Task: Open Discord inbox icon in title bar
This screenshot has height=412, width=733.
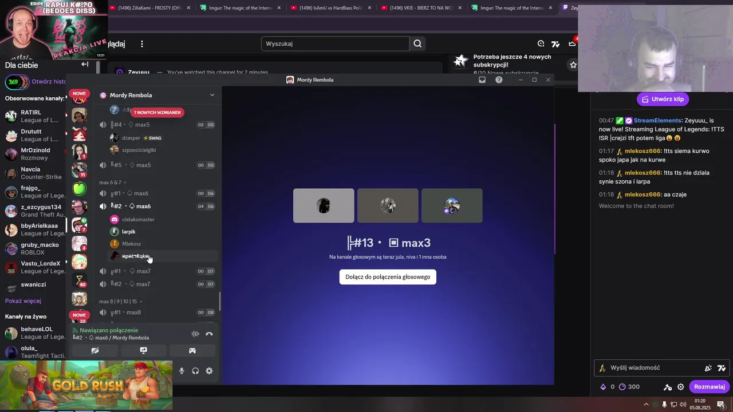Action: click(482, 80)
